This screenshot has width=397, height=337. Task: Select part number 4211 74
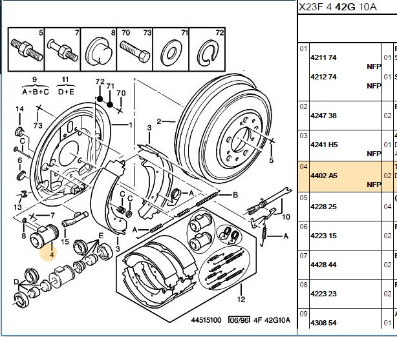click(323, 57)
